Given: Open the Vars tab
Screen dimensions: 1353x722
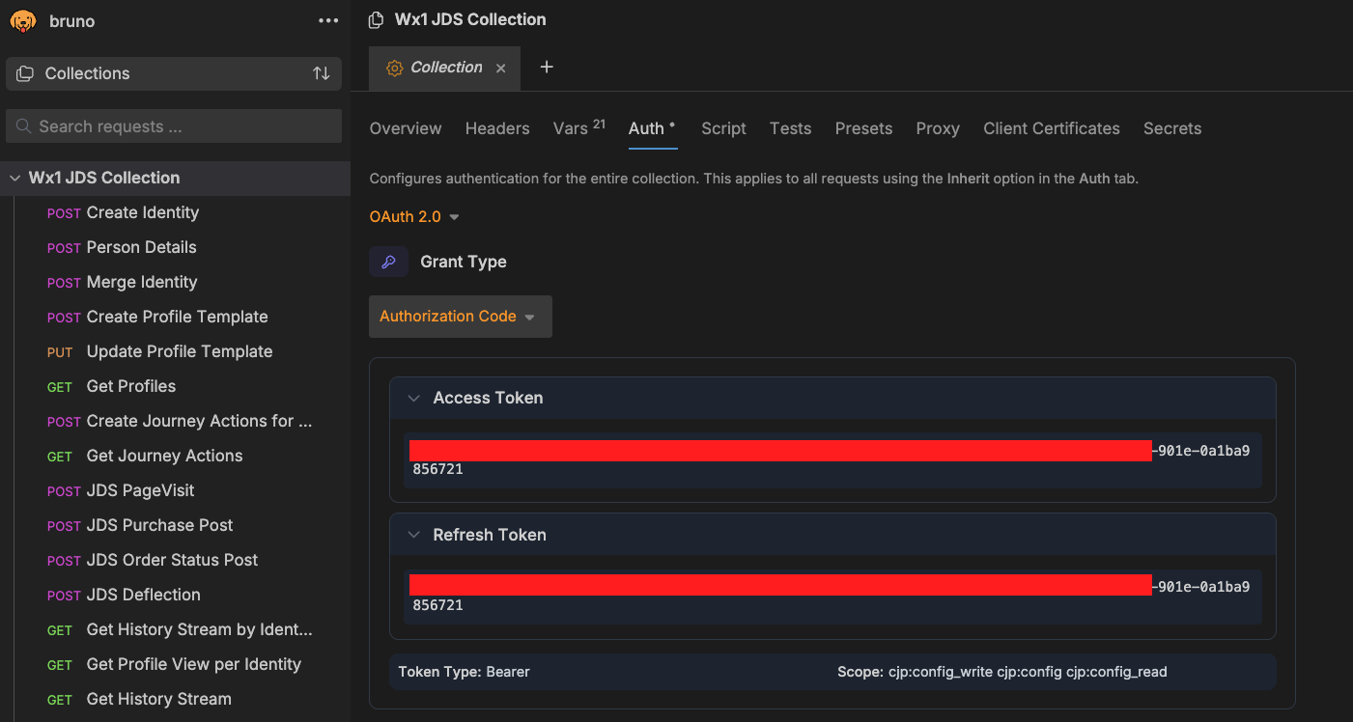Looking at the screenshot, I should coord(579,128).
